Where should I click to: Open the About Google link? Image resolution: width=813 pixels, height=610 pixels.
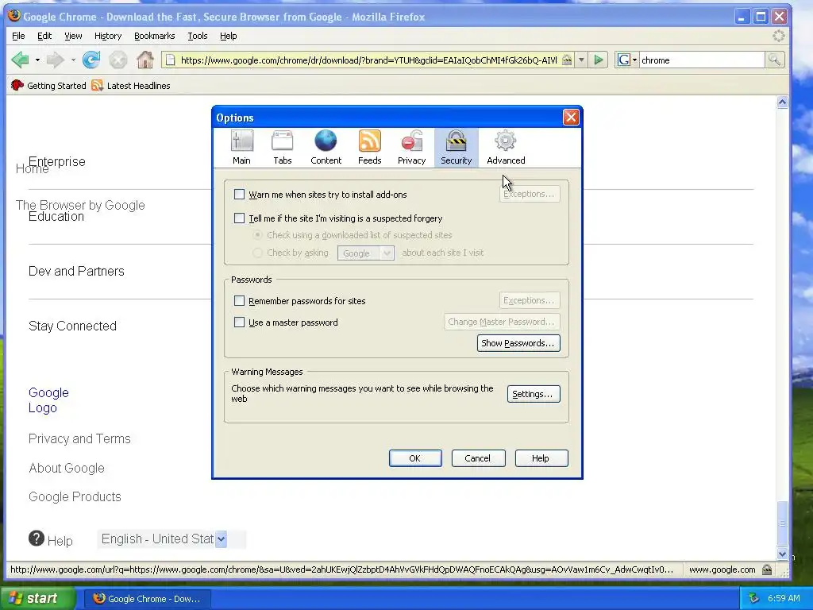67,468
